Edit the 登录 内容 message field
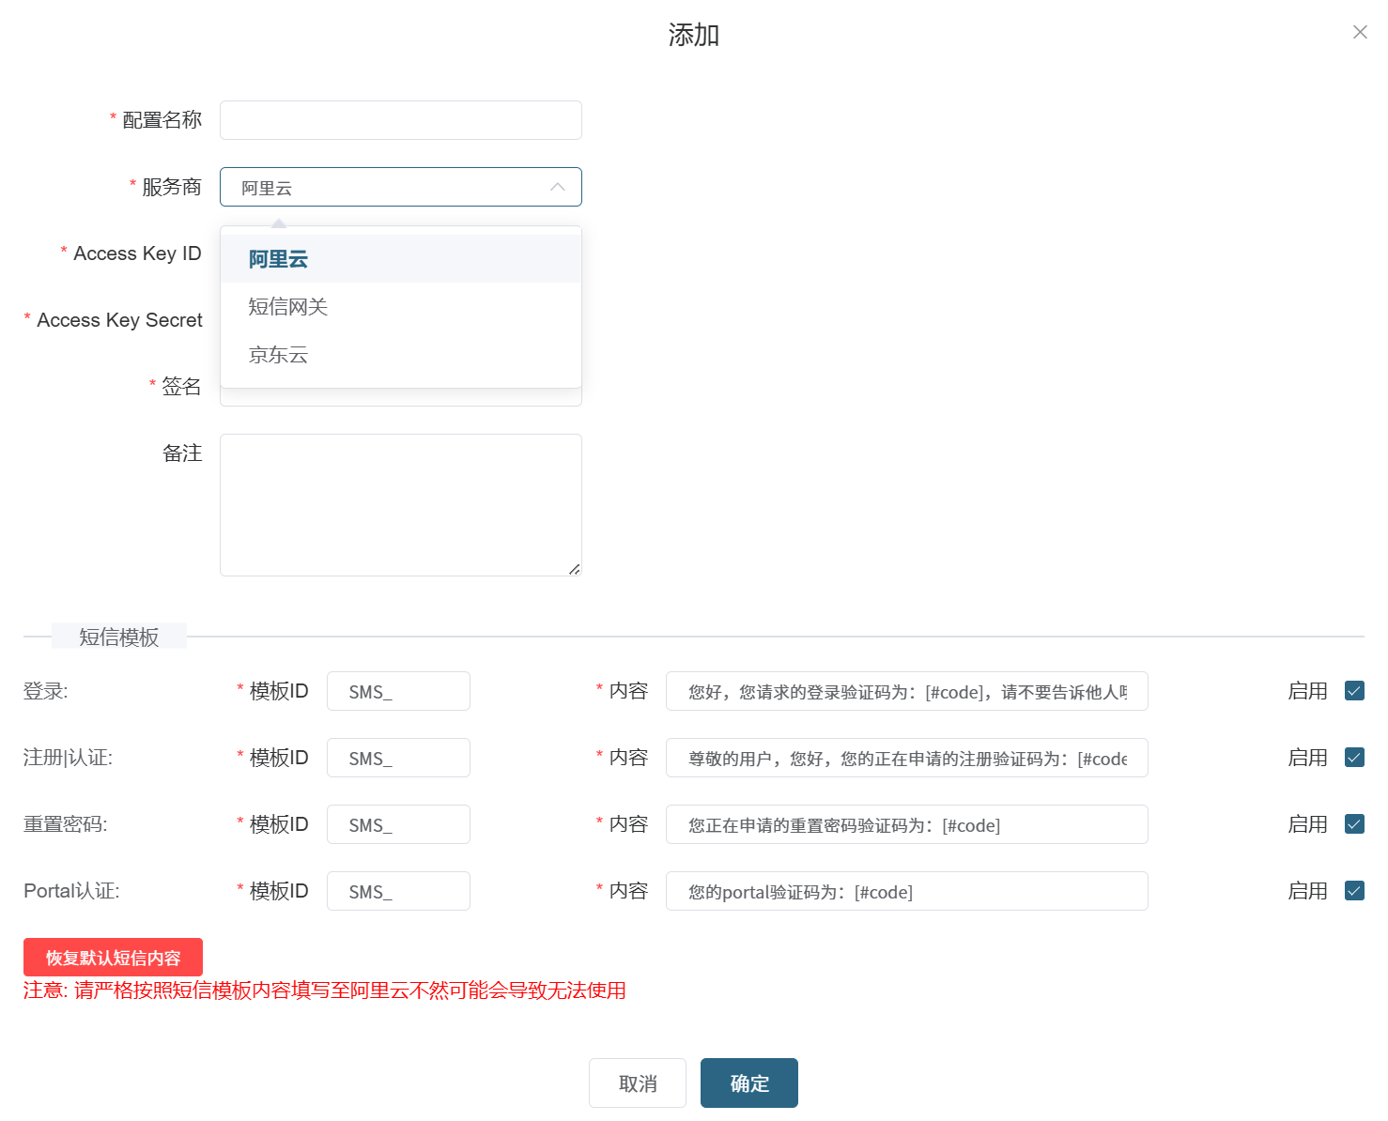Viewport: 1388px width, 1121px height. click(906, 691)
